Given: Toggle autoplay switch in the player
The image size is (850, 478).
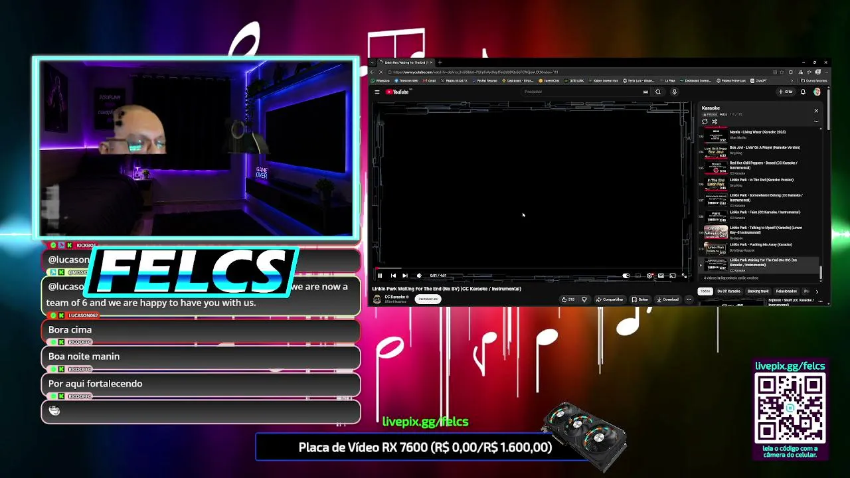Looking at the screenshot, I should 626,276.
